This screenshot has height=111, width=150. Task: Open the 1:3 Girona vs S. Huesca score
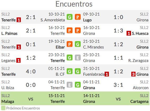pos(118,31)
